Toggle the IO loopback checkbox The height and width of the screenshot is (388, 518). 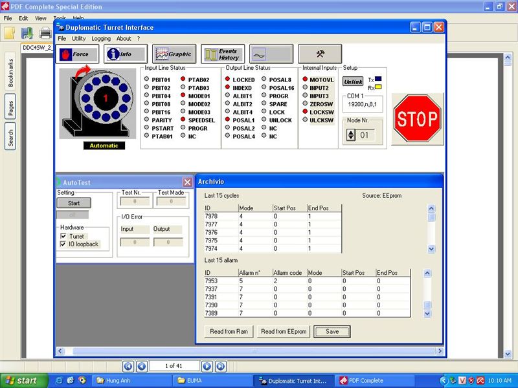click(x=63, y=244)
